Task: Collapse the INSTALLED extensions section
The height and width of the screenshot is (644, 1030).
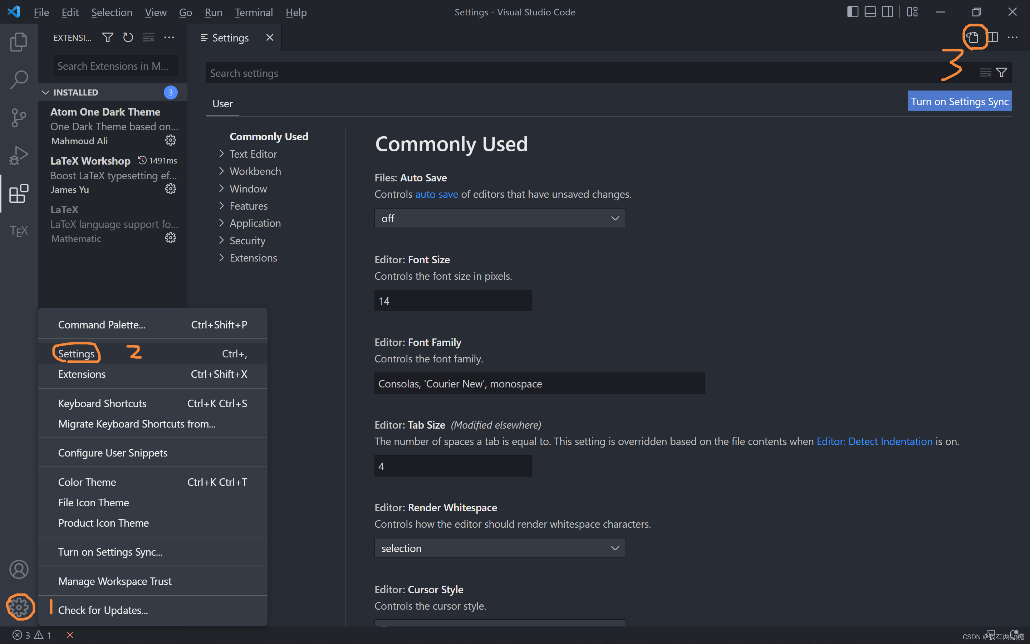Action: 45,92
